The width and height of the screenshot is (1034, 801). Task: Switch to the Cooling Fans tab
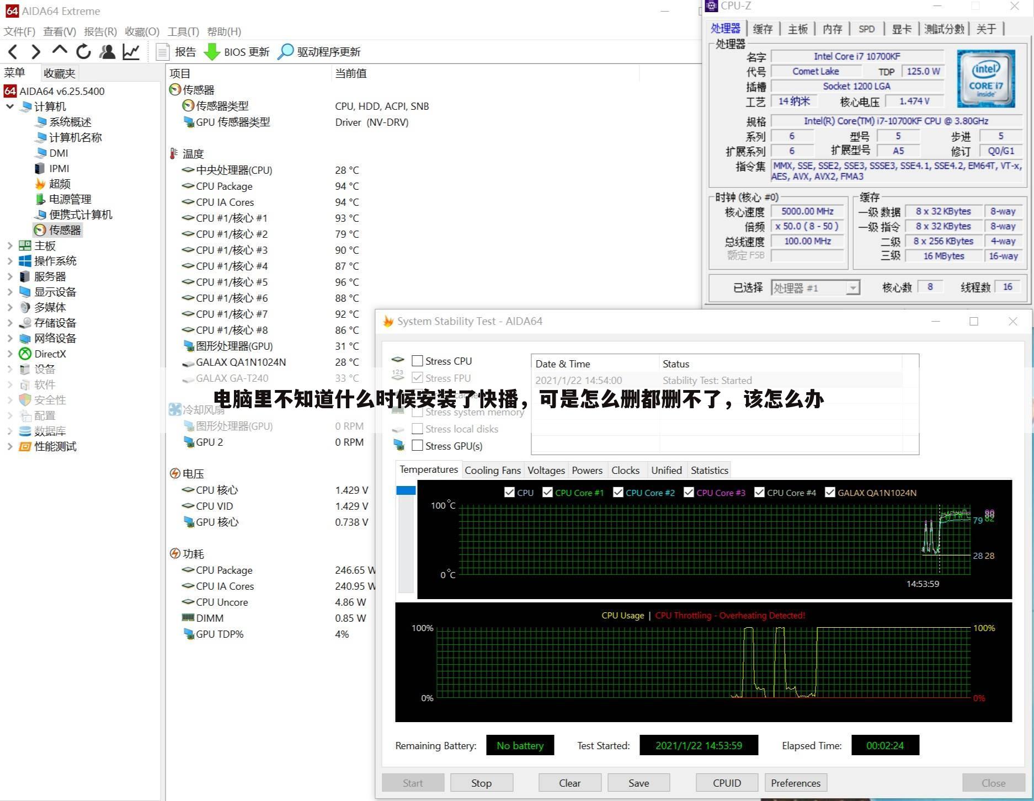493,470
